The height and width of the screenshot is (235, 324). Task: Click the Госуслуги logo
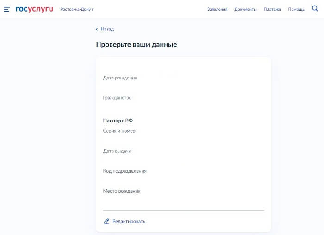34,9
